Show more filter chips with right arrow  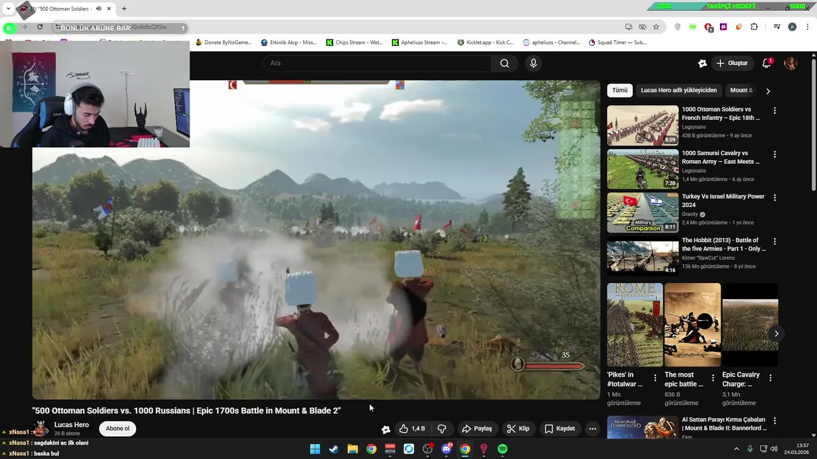pos(768,91)
